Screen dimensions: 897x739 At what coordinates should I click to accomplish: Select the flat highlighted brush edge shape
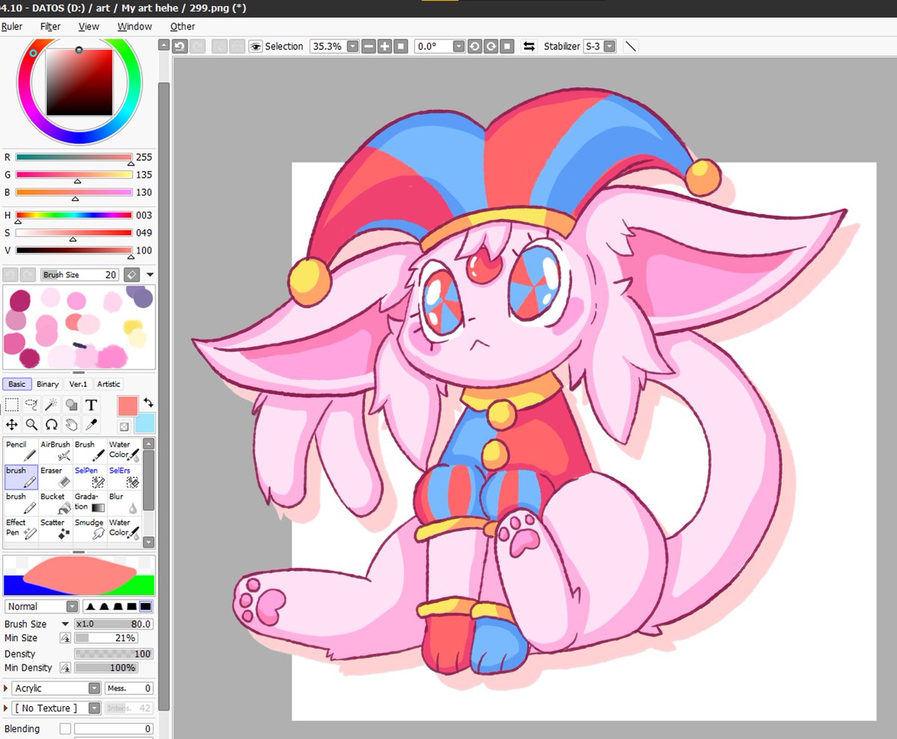146,607
